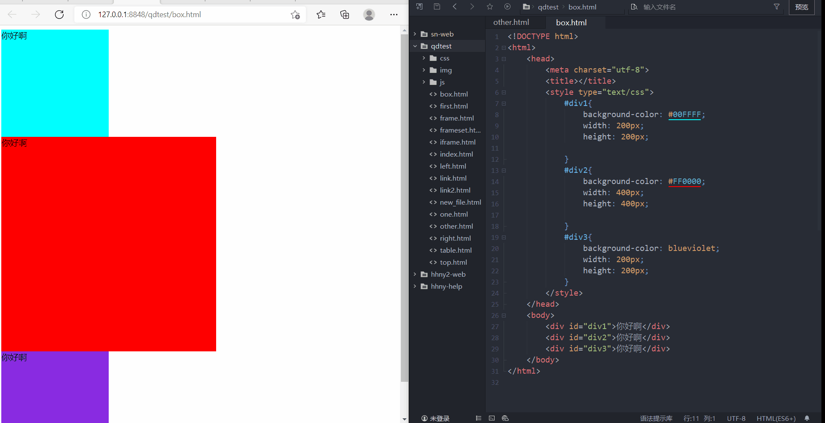This screenshot has width=825, height=423.
Task: Click the browser forward arrow
Action: tap(36, 15)
